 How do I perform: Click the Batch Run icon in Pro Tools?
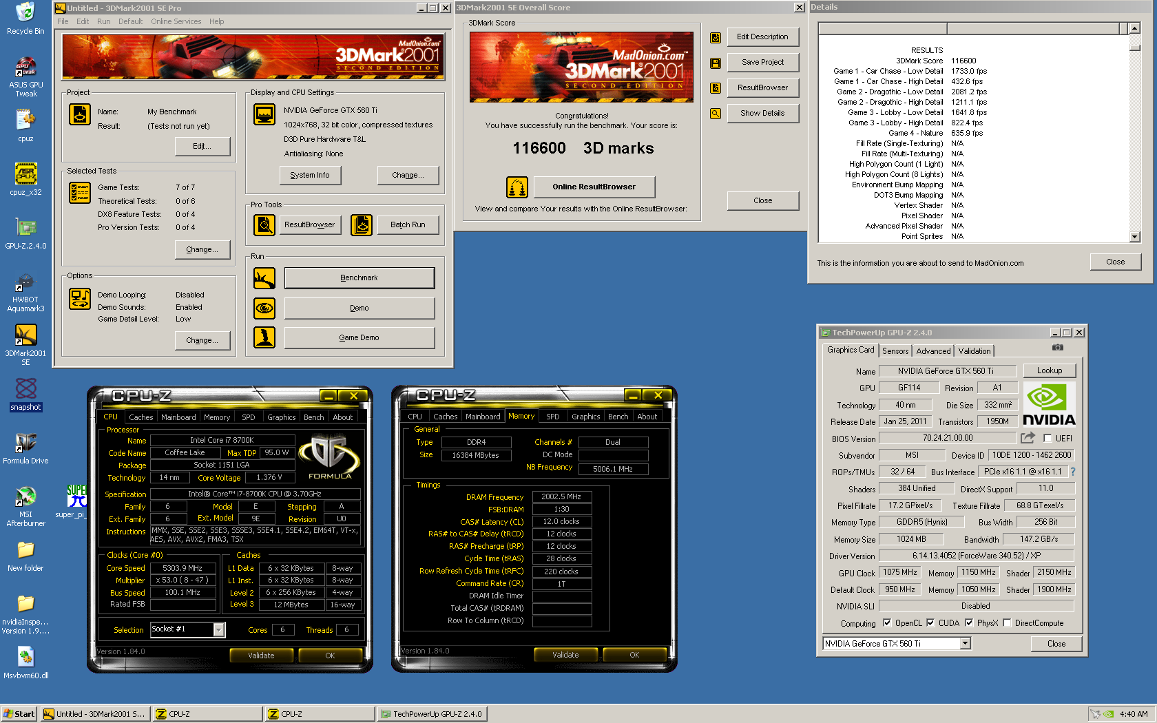tap(362, 224)
